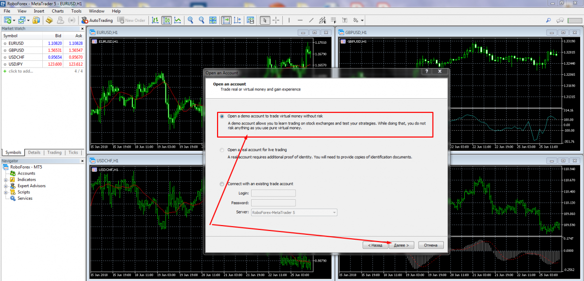Select the crosshair tool
584x281 pixels.
[x=276, y=20]
